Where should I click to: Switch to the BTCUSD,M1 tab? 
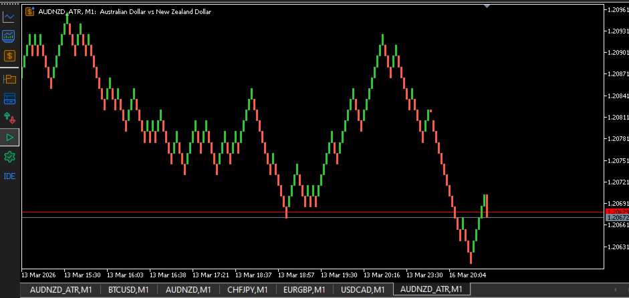coord(128,289)
